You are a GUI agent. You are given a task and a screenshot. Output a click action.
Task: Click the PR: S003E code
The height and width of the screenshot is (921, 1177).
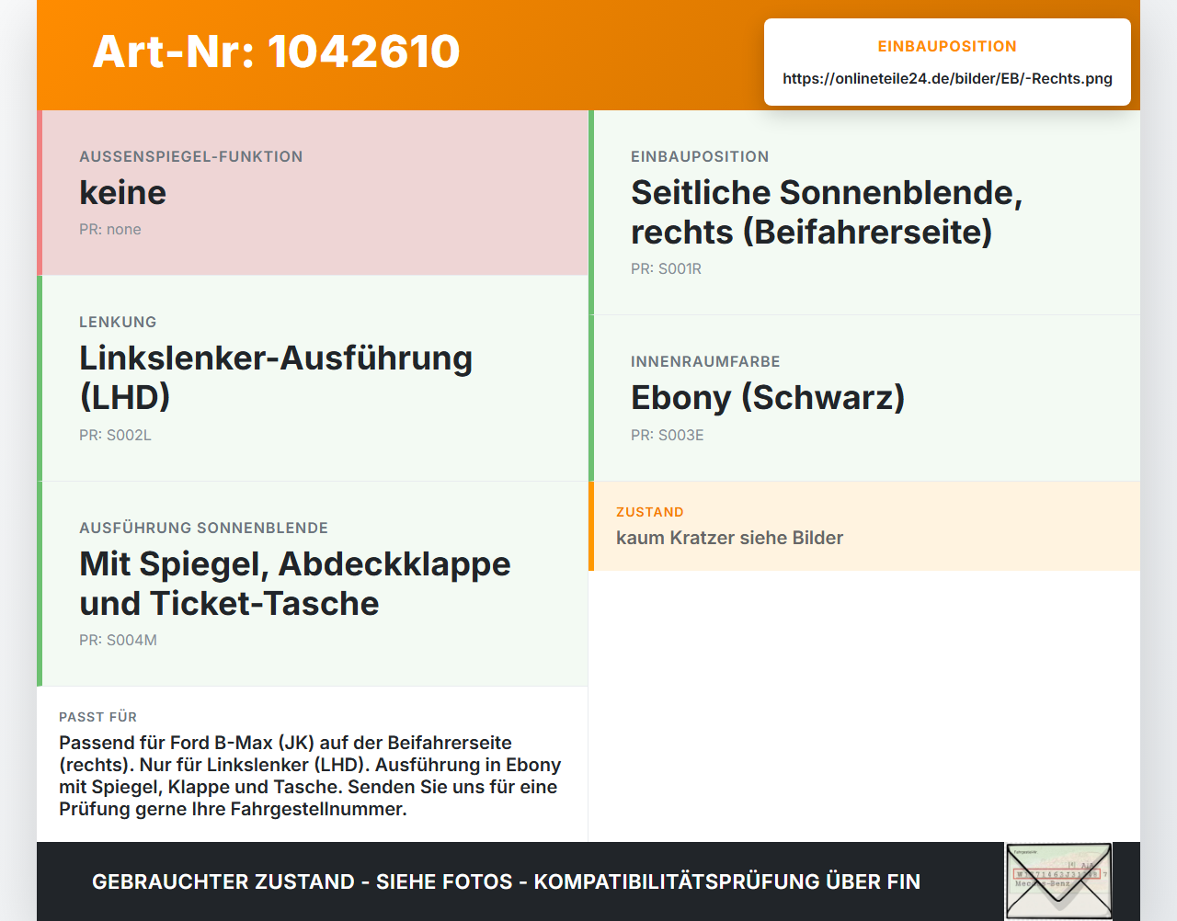point(667,436)
